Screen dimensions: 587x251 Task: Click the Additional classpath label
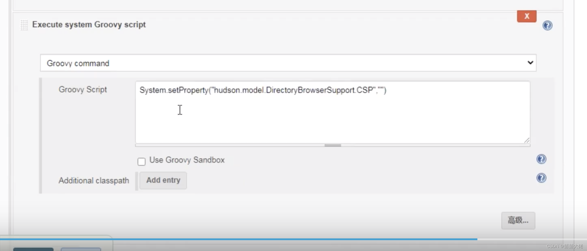coord(94,181)
